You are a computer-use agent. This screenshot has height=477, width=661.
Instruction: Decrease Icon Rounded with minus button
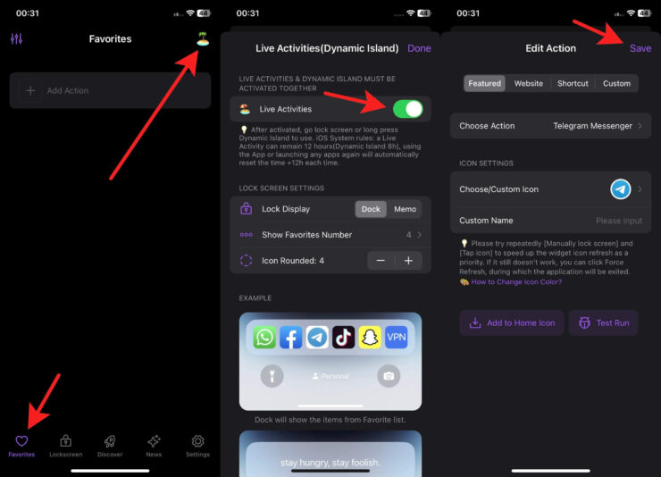point(381,261)
